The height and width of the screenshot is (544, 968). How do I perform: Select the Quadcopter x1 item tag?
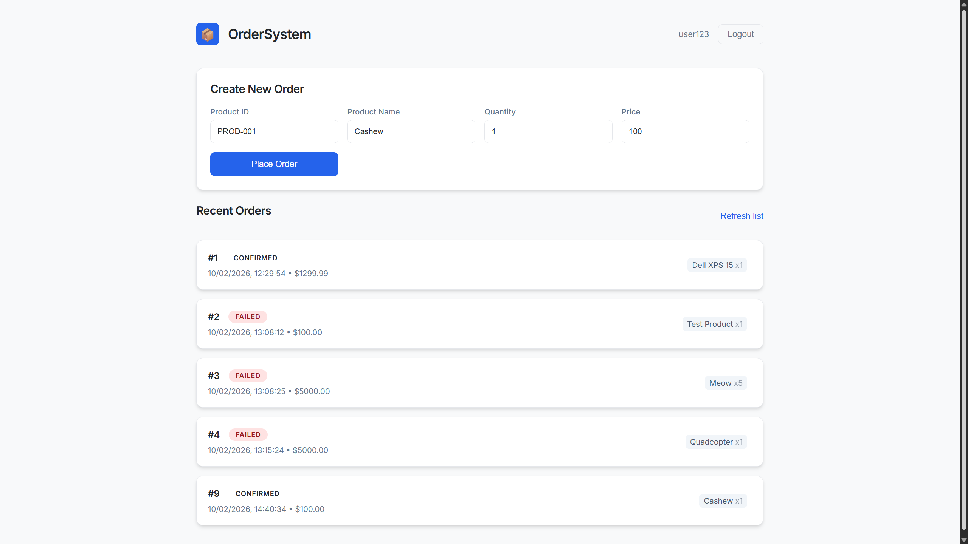point(716,442)
